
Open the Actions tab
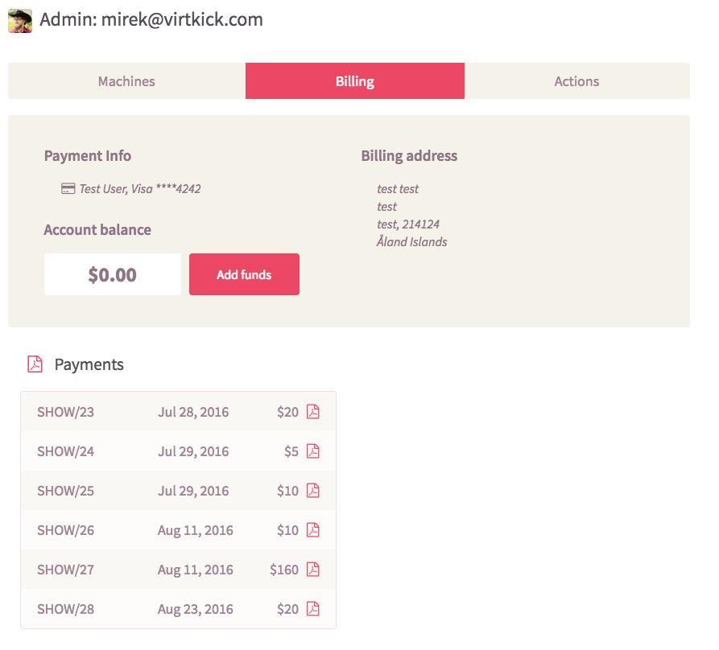coord(576,81)
